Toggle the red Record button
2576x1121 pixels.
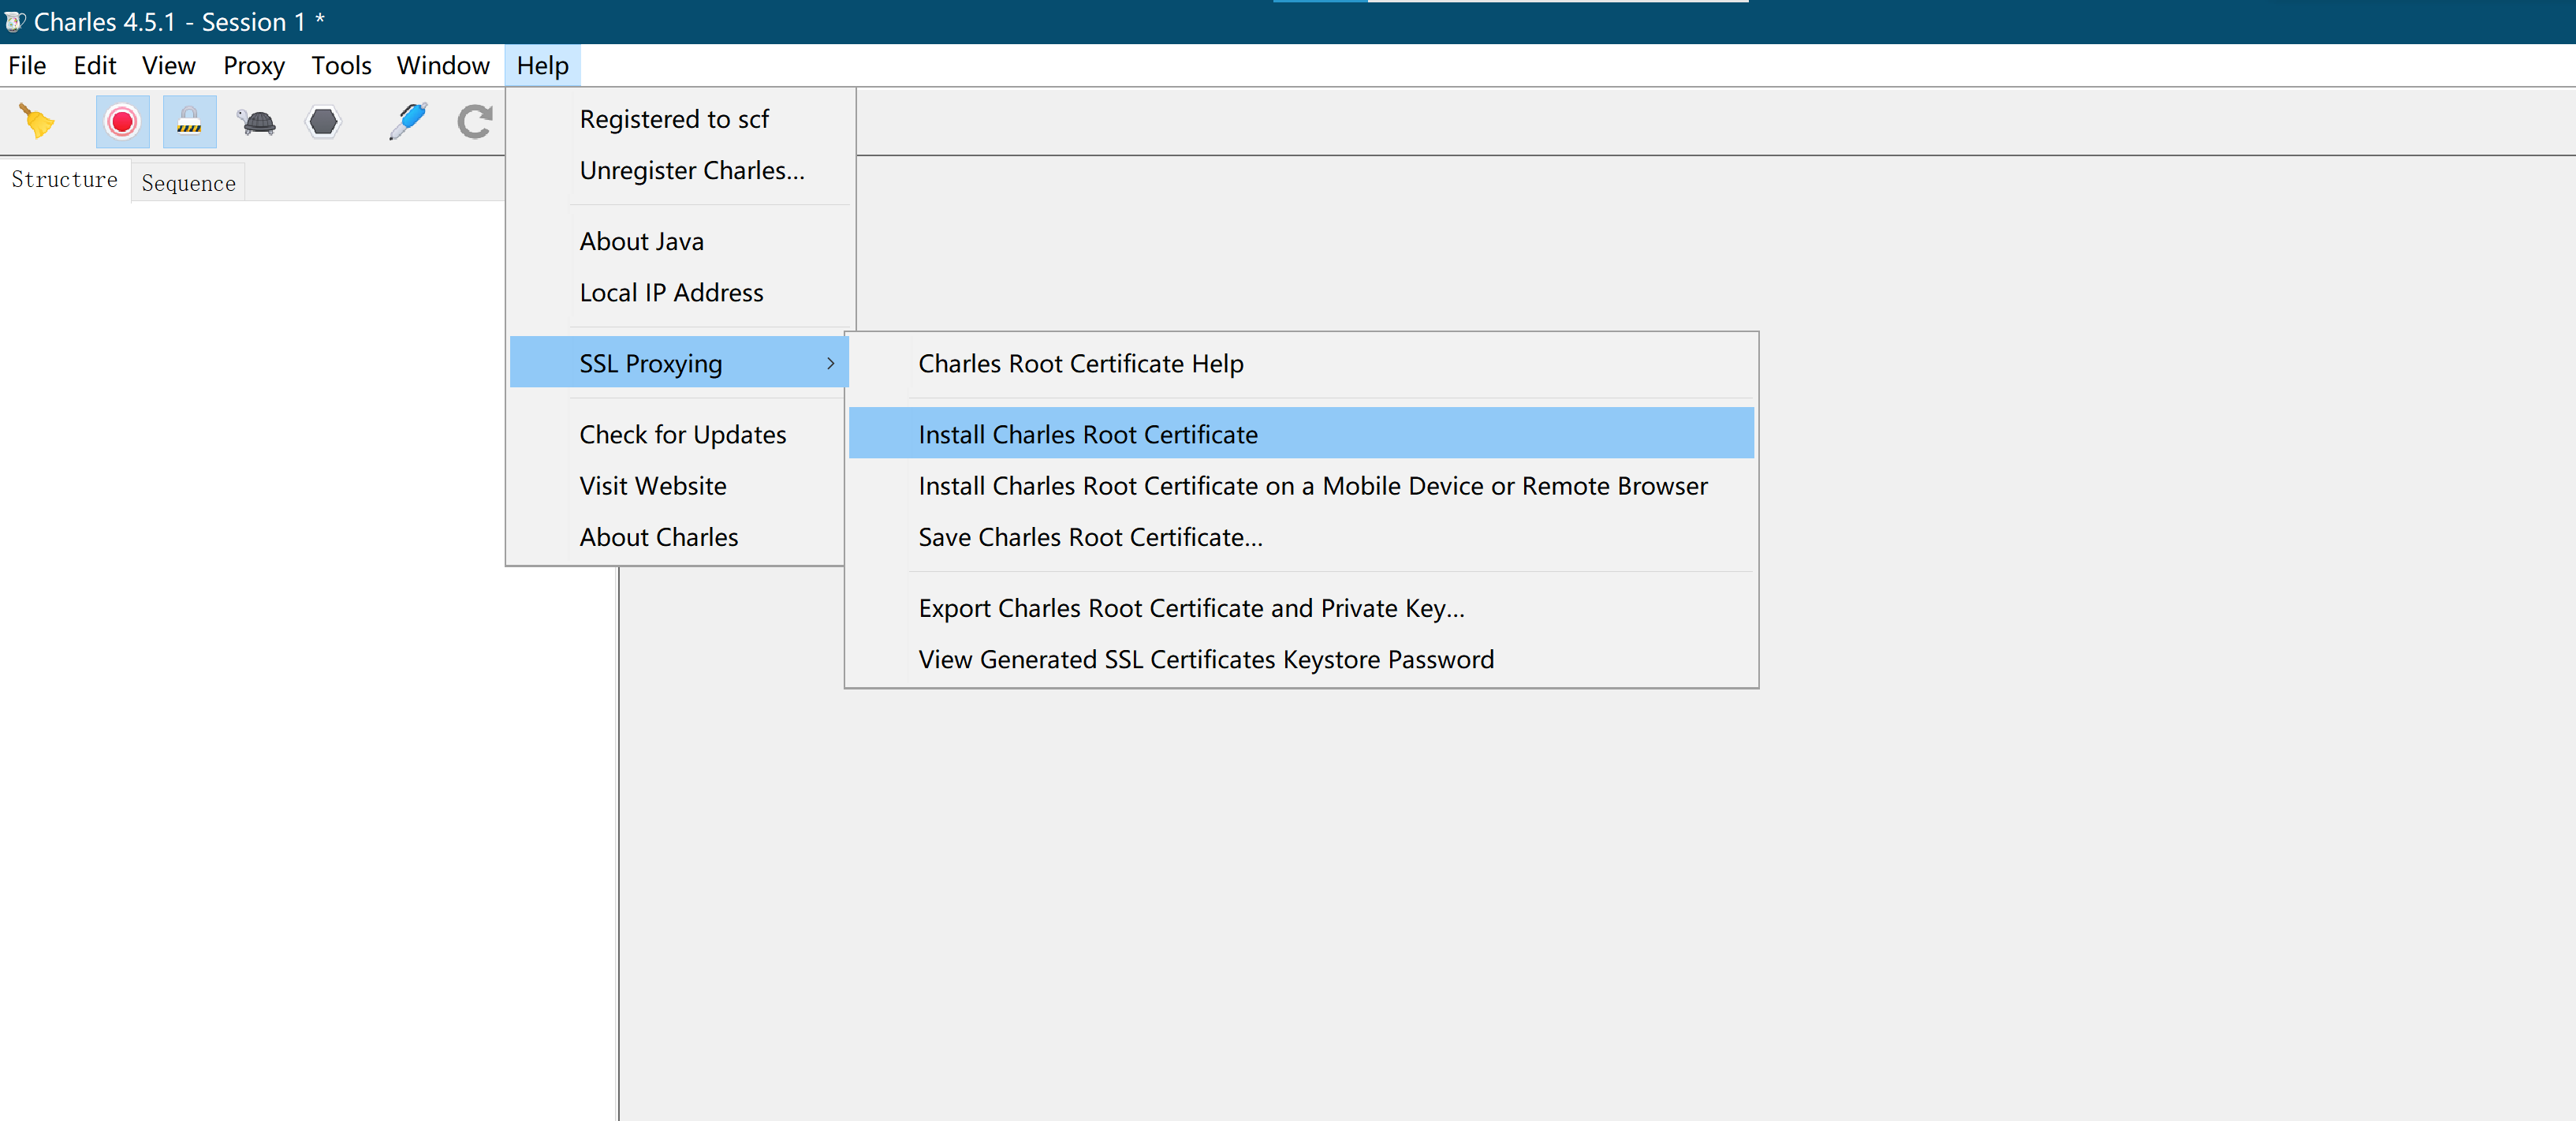coord(122,122)
